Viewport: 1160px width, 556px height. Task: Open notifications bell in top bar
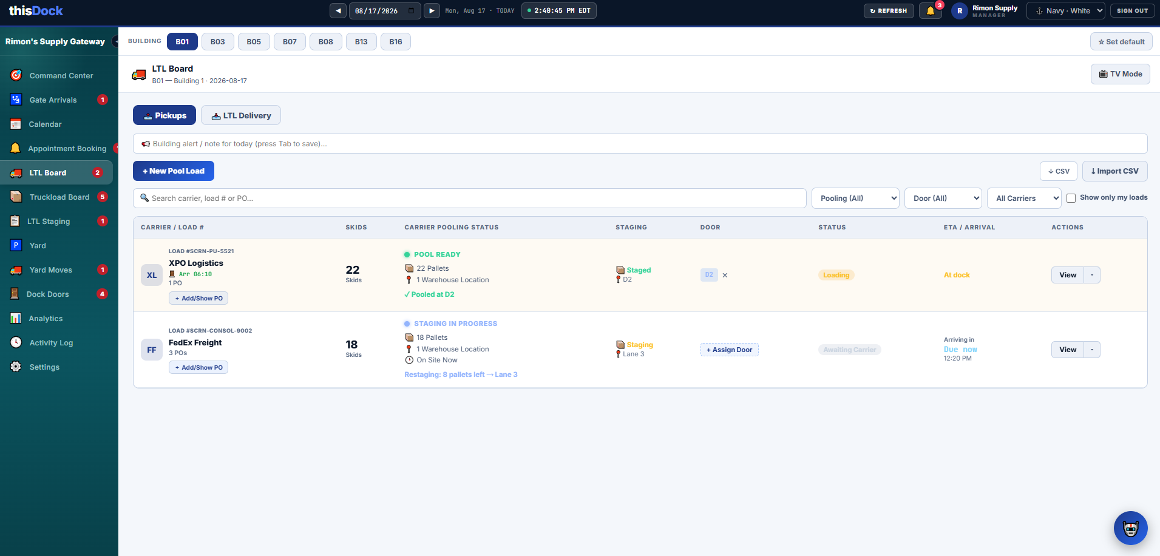click(x=931, y=11)
